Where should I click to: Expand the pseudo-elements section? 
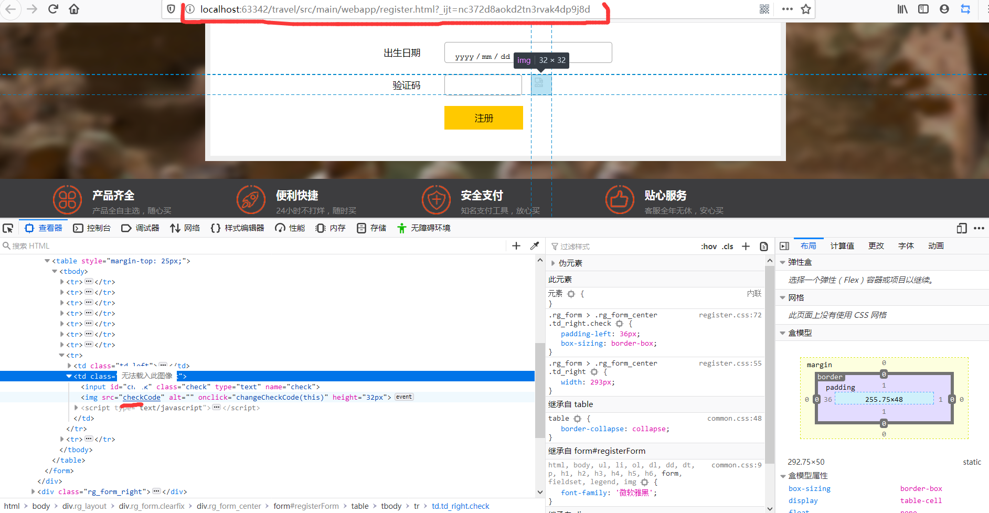point(553,263)
